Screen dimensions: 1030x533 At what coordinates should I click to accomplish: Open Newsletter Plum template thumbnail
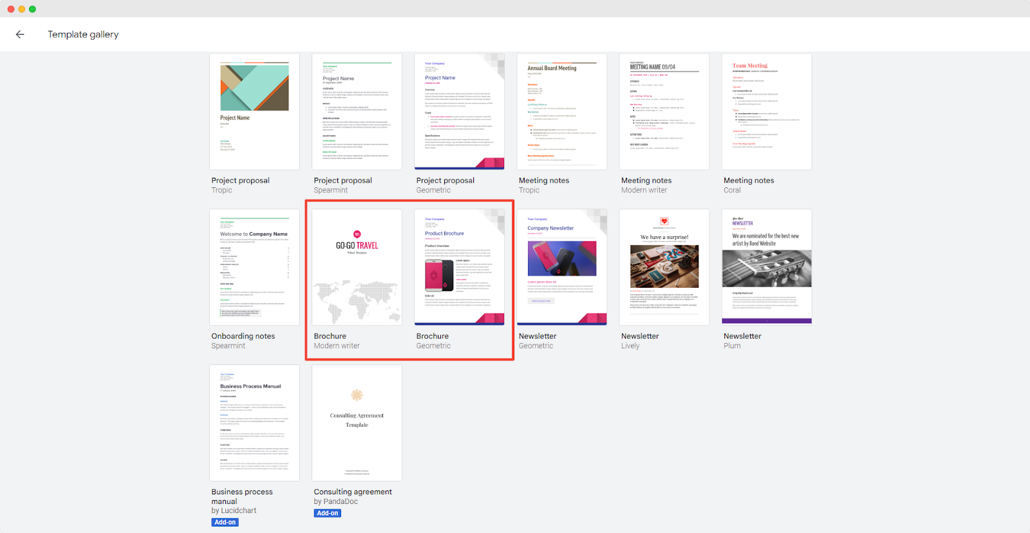point(767,267)
